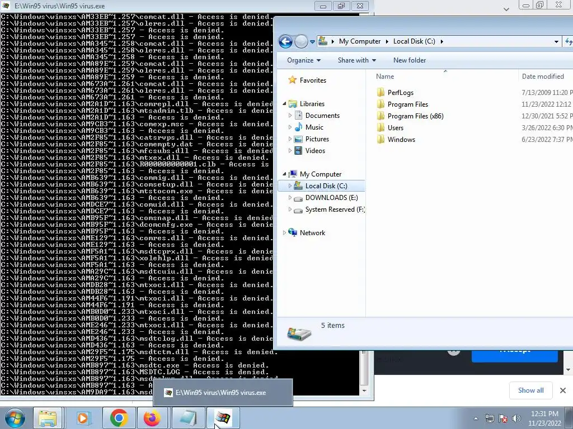Select Libraries in navigation pane
Viewport: 573px width, 429px height.
[x=312, y=103]
